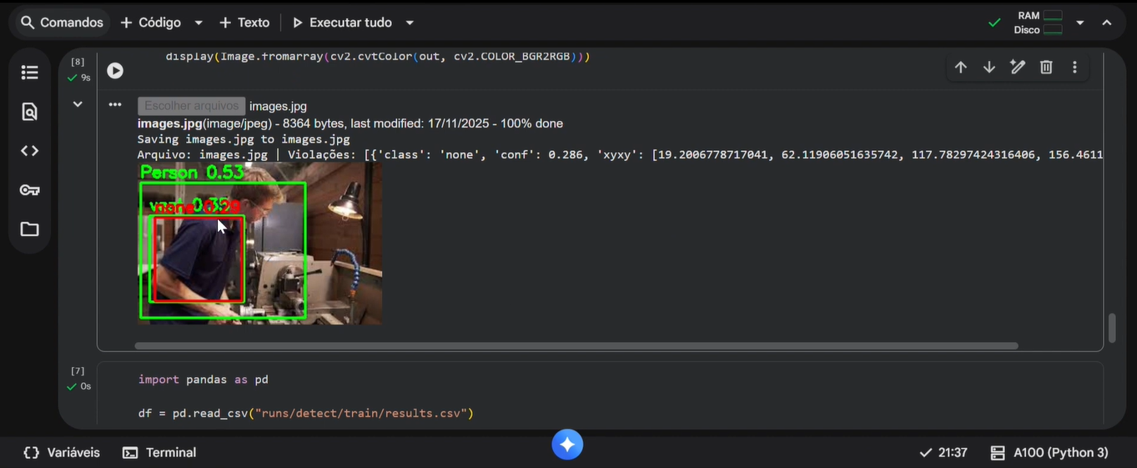This screenshot has width=1137, height=468.
Task: Delete the cell using trash icon
Action: [1046, 68]
